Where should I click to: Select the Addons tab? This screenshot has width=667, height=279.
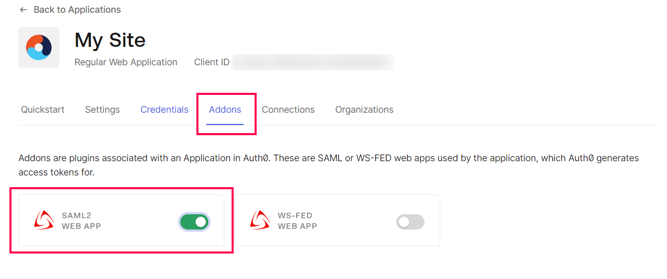pyautogui.click(x=225, y=110)
